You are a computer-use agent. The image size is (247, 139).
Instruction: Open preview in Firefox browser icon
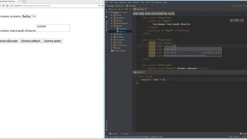click(234, 20)
